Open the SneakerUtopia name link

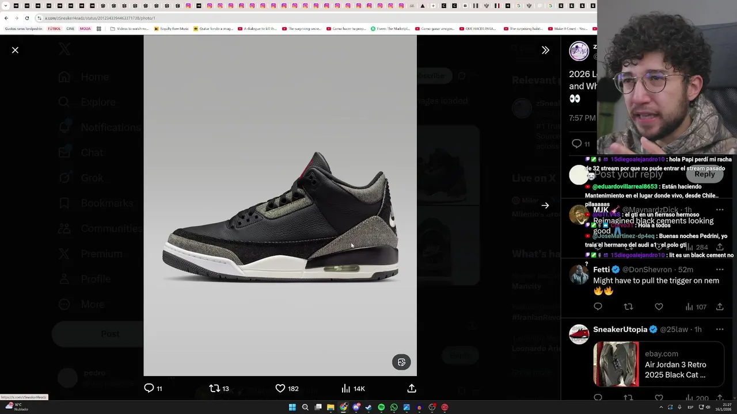620,329
